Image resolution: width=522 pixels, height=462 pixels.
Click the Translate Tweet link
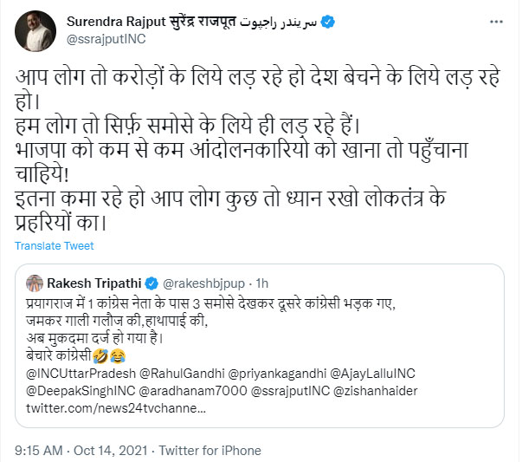tap(54, 246)
